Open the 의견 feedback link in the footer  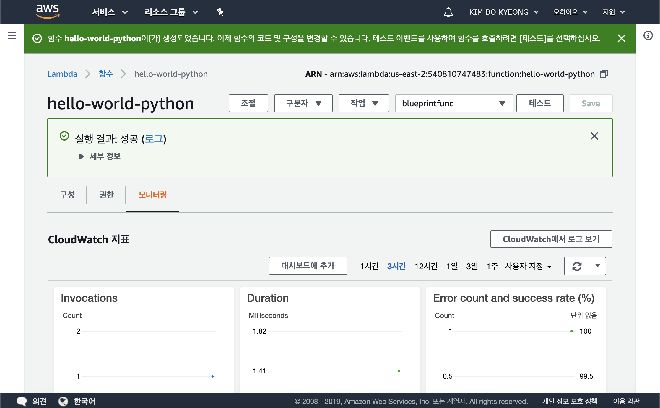tap(40, 401)
